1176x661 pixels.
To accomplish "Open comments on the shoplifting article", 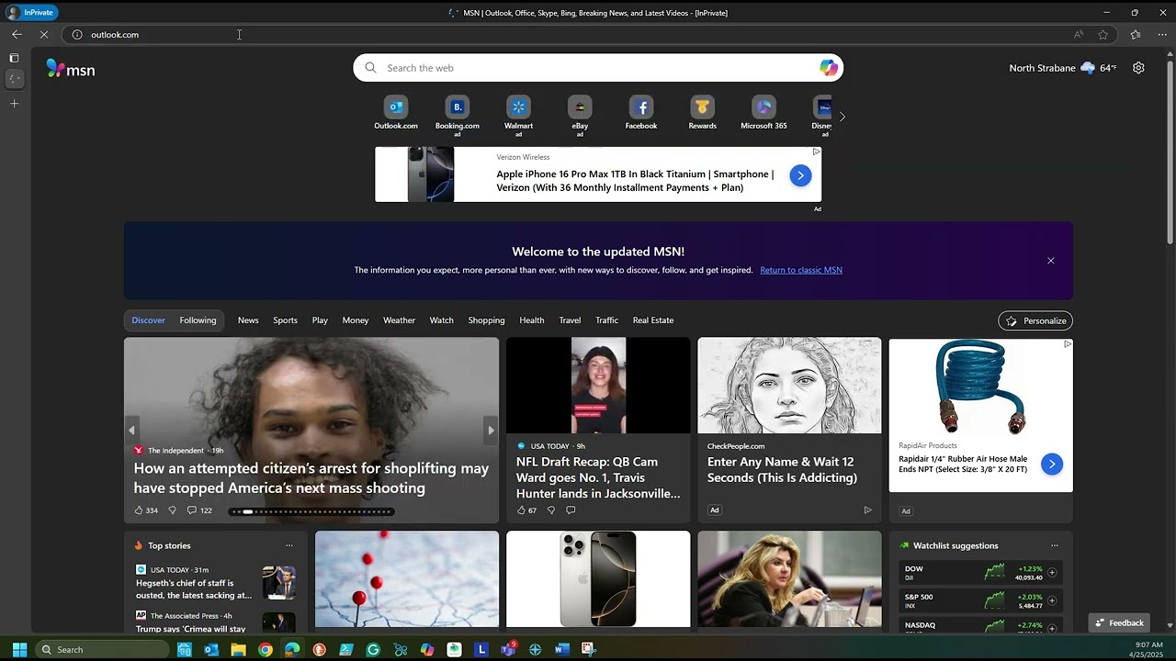I will point(199,510).
